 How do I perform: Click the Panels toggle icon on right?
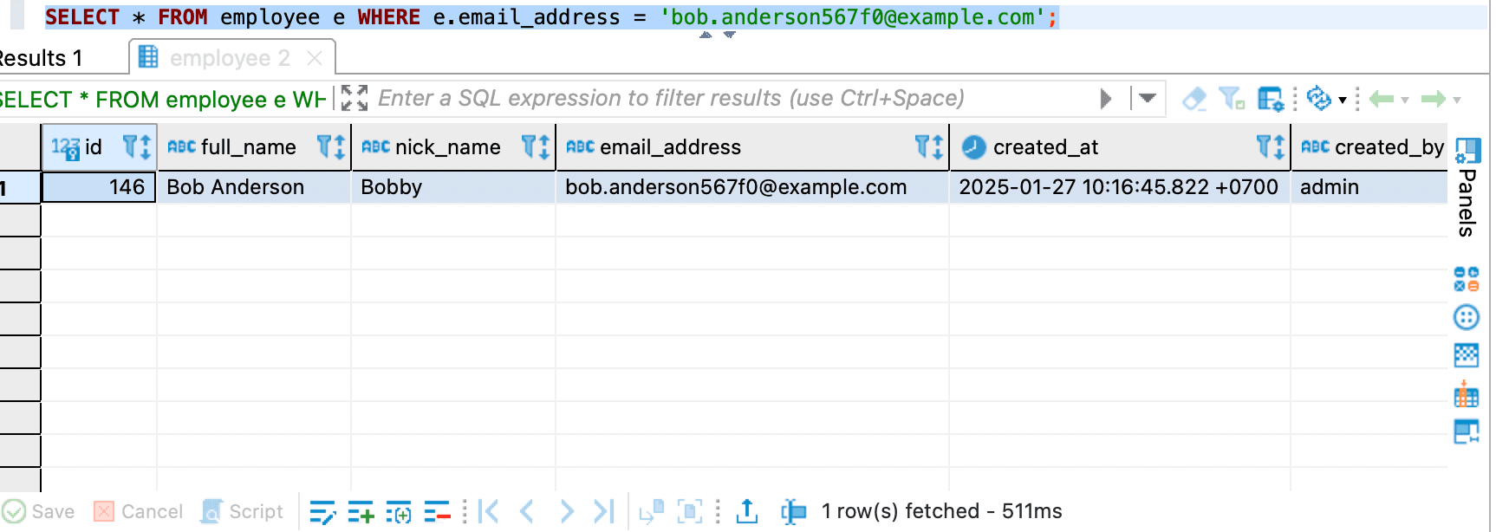1467,150
